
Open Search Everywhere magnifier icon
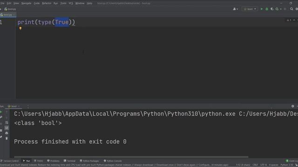click(x=291, y=9)
